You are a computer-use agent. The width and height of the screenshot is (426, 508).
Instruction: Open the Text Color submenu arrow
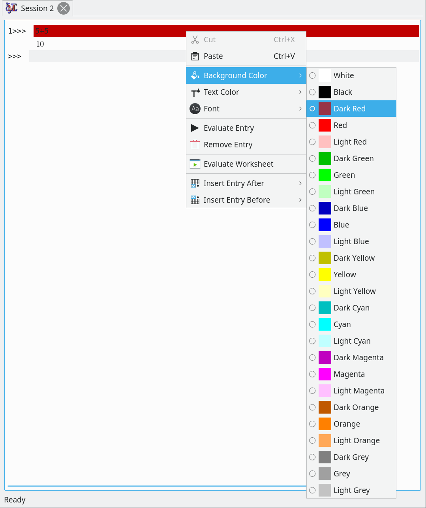click(300, 92)
